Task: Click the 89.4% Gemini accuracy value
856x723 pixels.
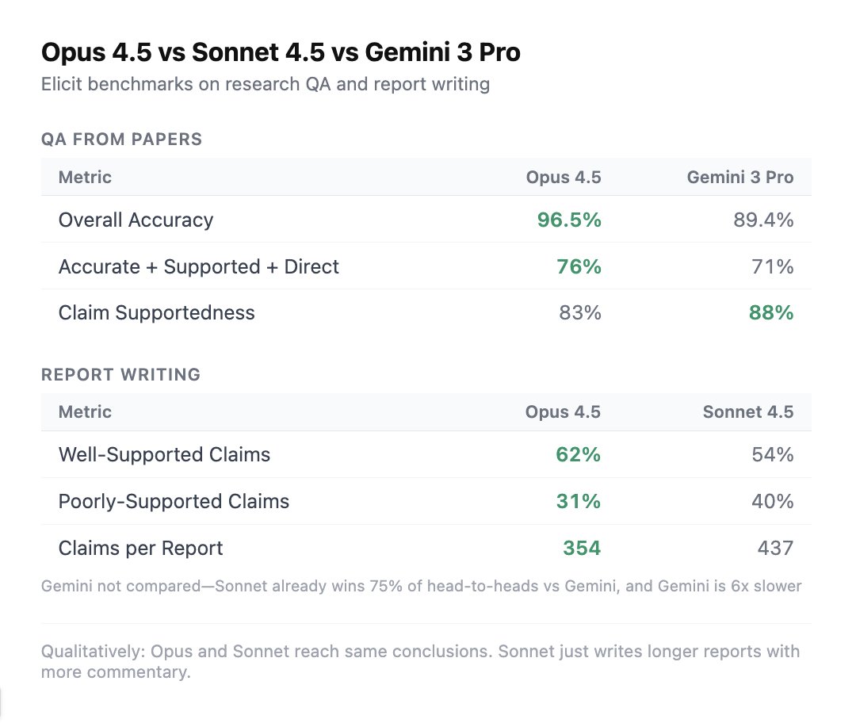Action: click(x=762, y=220)
